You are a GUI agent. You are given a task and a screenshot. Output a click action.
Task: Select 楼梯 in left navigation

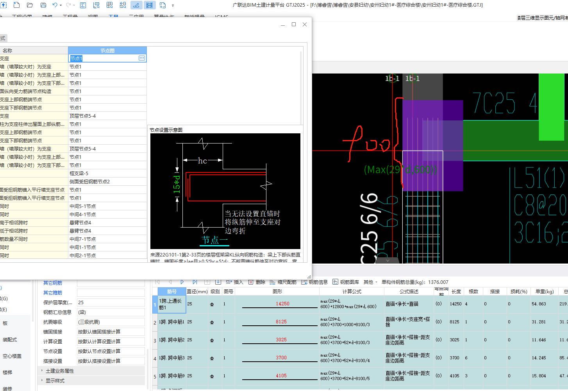[x=7, y=372]
